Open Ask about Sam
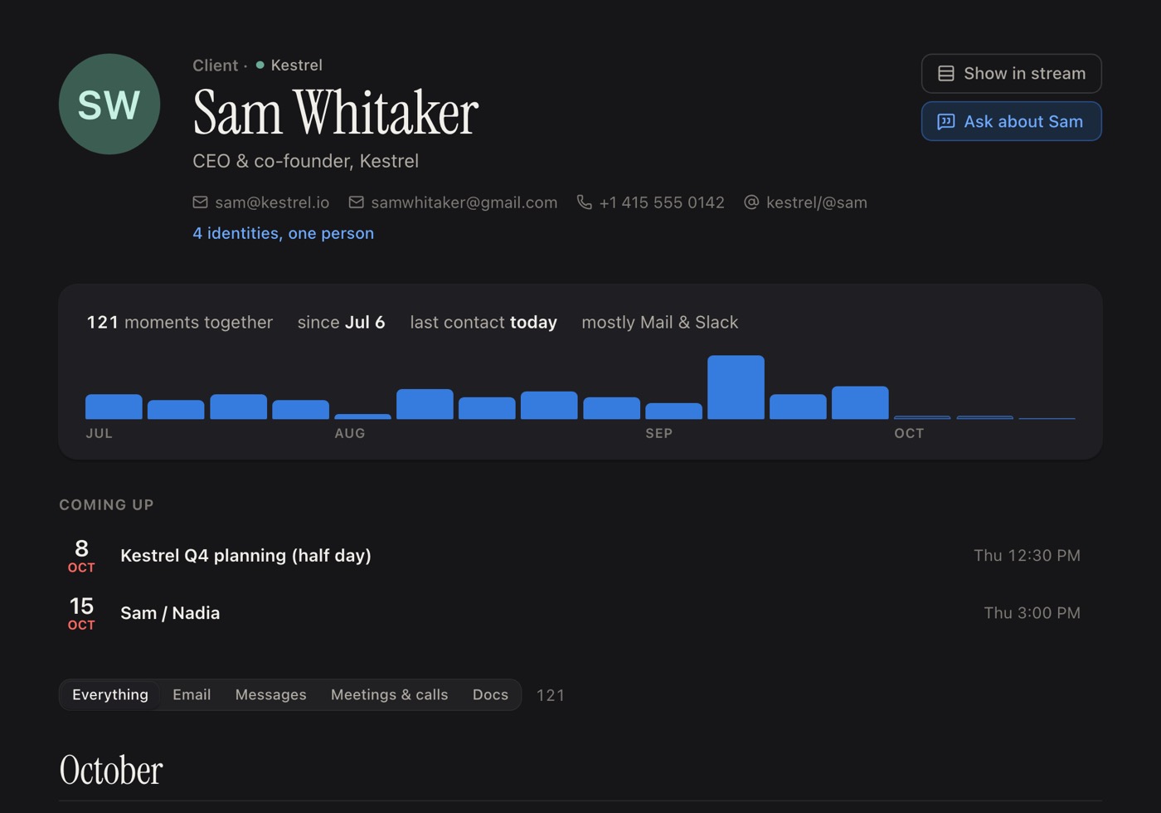1161x813 pixels. (x=1011, y=122)
